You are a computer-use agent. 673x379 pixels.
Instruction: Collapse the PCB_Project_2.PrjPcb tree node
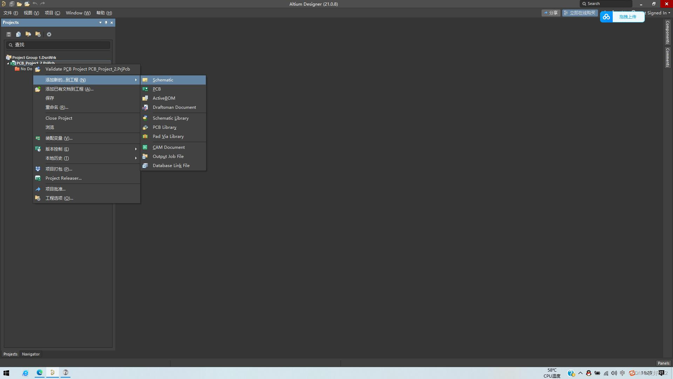[x=8, y=64]
